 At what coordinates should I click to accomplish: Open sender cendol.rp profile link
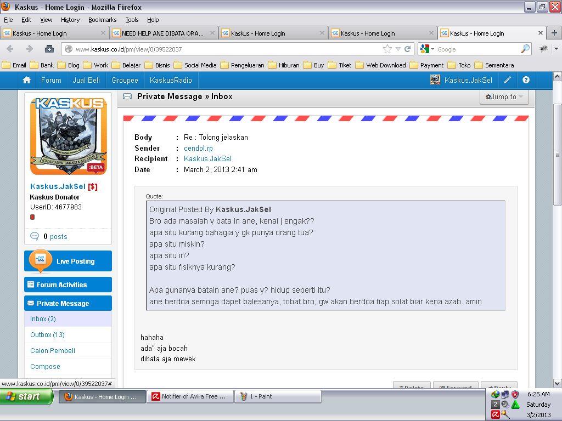pos(198,148)
